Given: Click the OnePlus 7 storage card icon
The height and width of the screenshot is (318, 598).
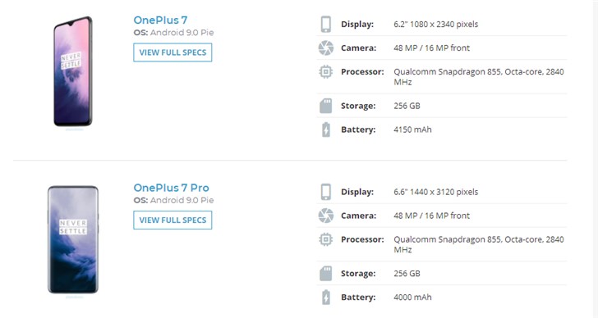Looking at the screenshot, I should [325, 106].
